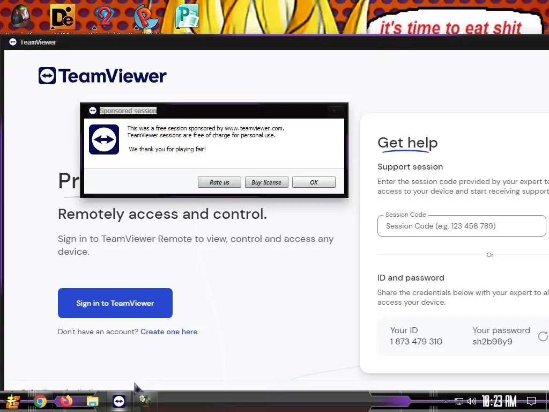Click Remotely access and control text
This screenshot has width=549, height=412.
point(162,214)
